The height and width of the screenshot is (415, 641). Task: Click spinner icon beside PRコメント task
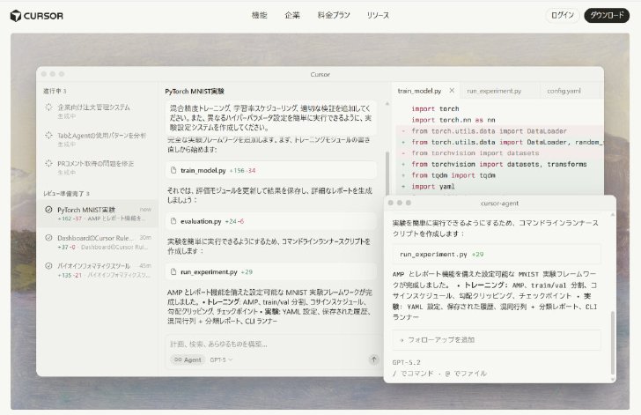[x=48, y=163]
